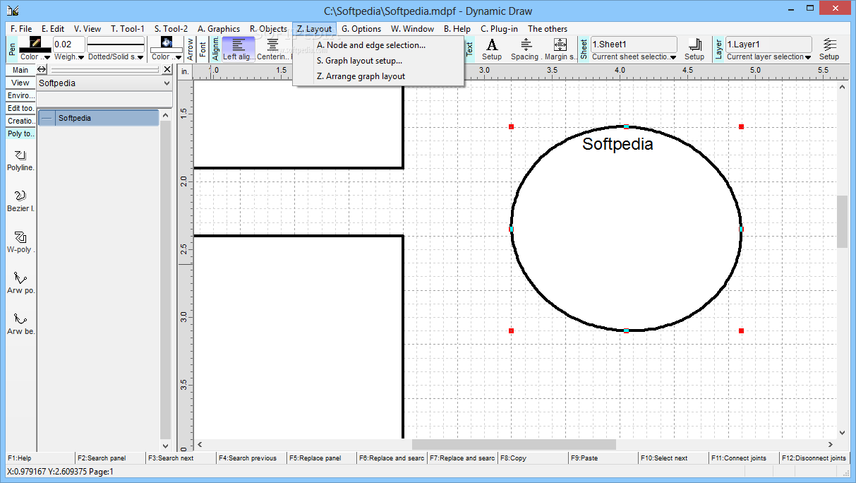
Task: Close the side search panel
Action: 167,69
